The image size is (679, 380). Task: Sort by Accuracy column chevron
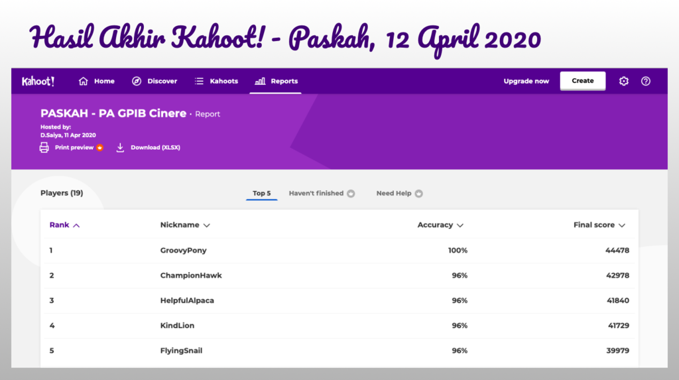(460, 225)
